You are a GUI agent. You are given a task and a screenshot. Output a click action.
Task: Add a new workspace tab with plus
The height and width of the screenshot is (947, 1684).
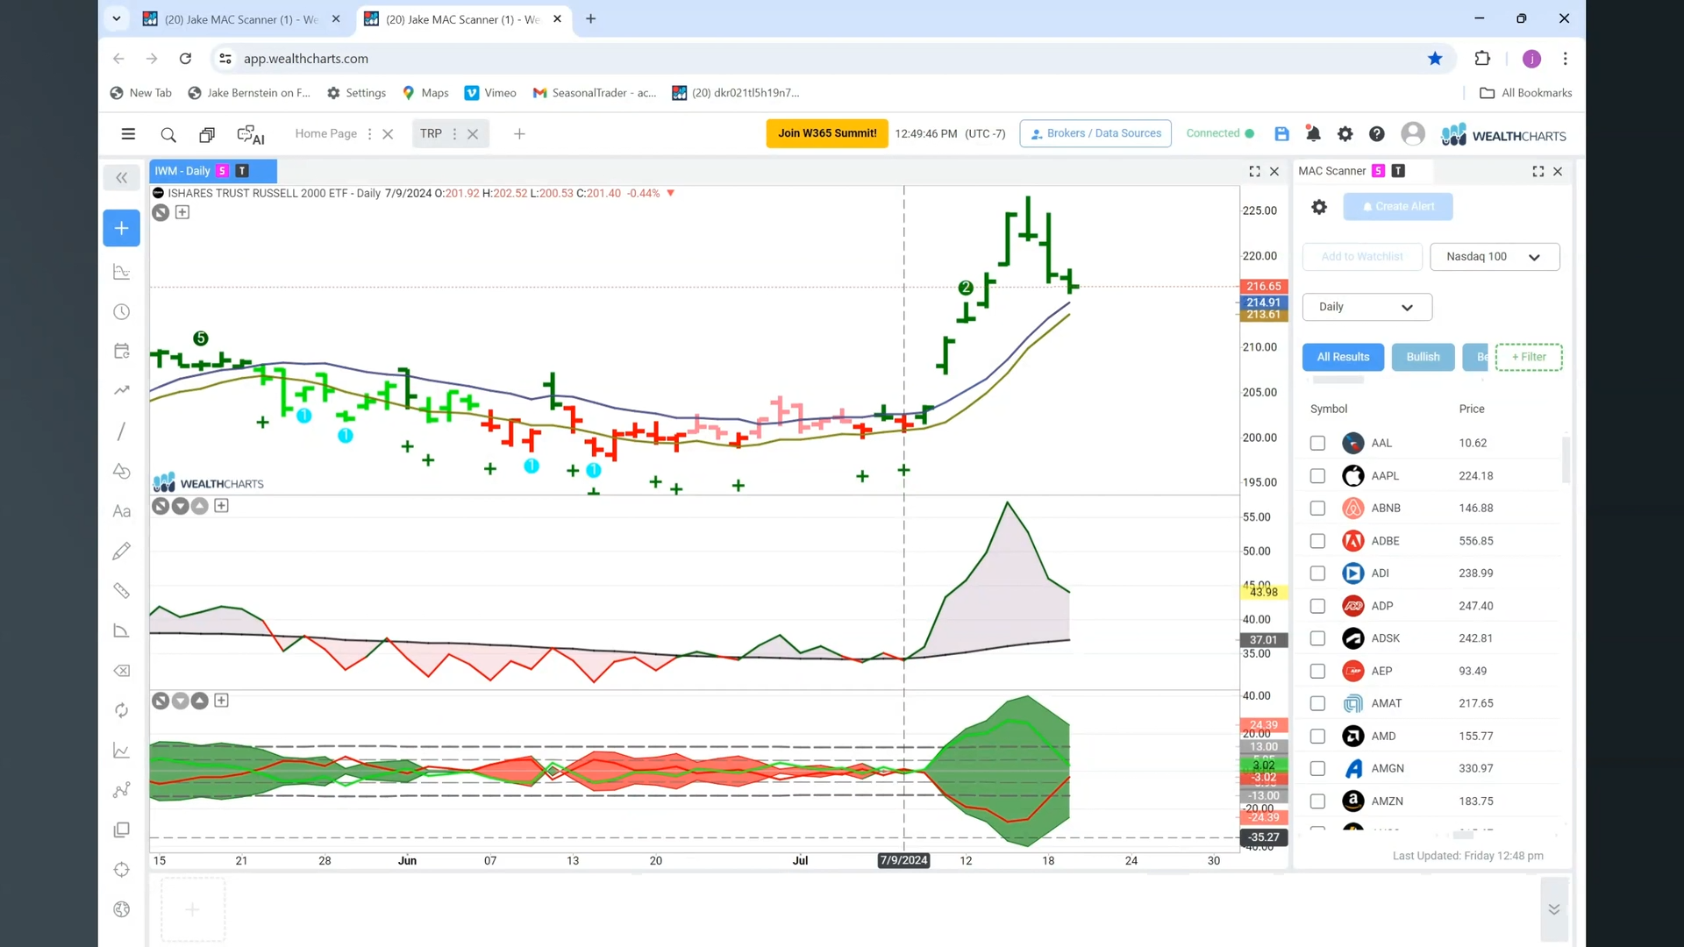click(x=519, y=134)
